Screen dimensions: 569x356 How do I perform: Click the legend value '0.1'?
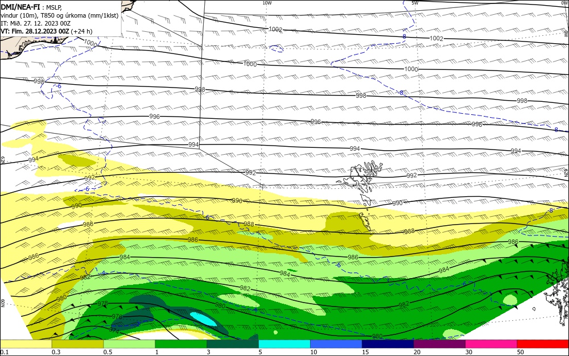4,353
